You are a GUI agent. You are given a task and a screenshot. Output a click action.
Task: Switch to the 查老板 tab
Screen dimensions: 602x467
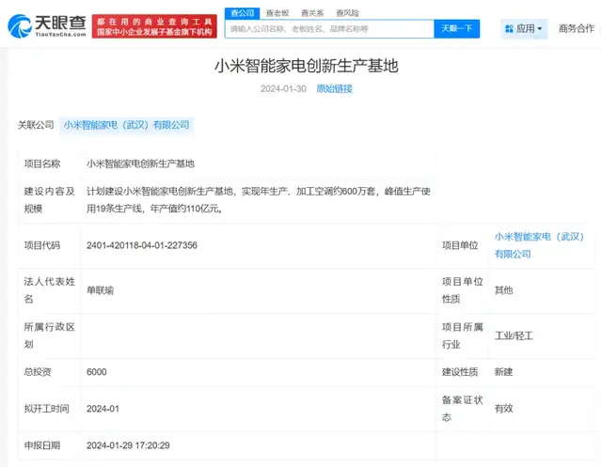277,13
